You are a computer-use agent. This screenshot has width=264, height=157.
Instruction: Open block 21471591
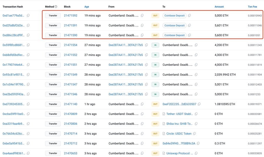[70, 25]
